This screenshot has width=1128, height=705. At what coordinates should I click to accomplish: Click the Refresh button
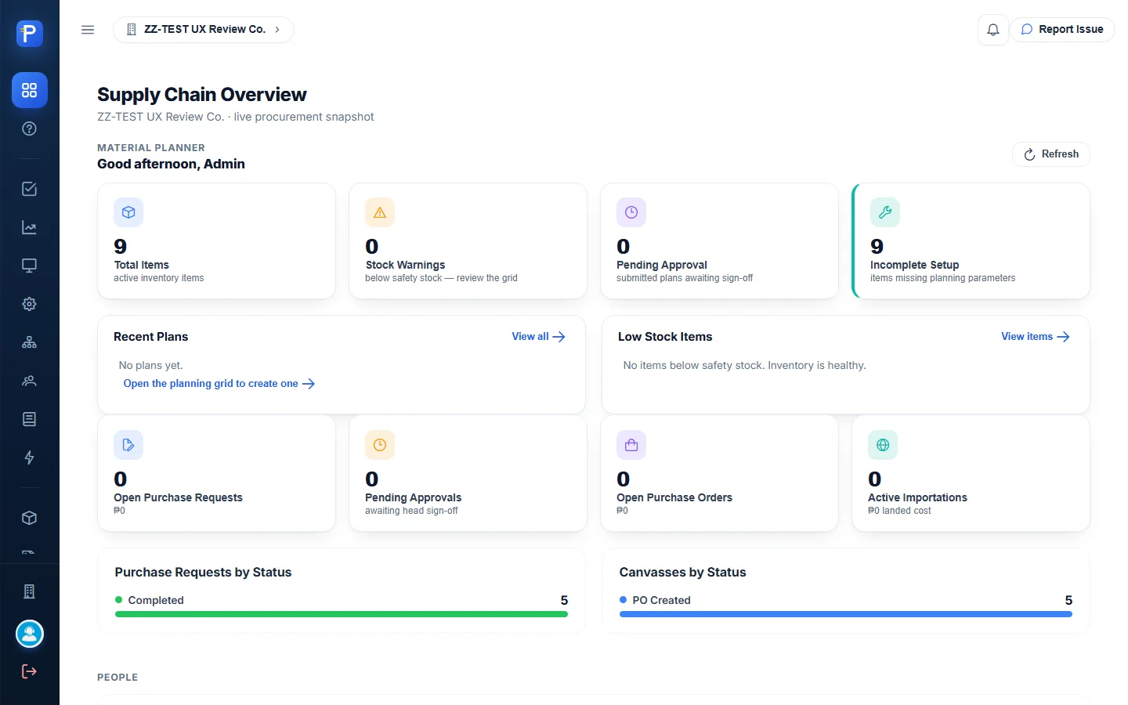(1051, 154)
